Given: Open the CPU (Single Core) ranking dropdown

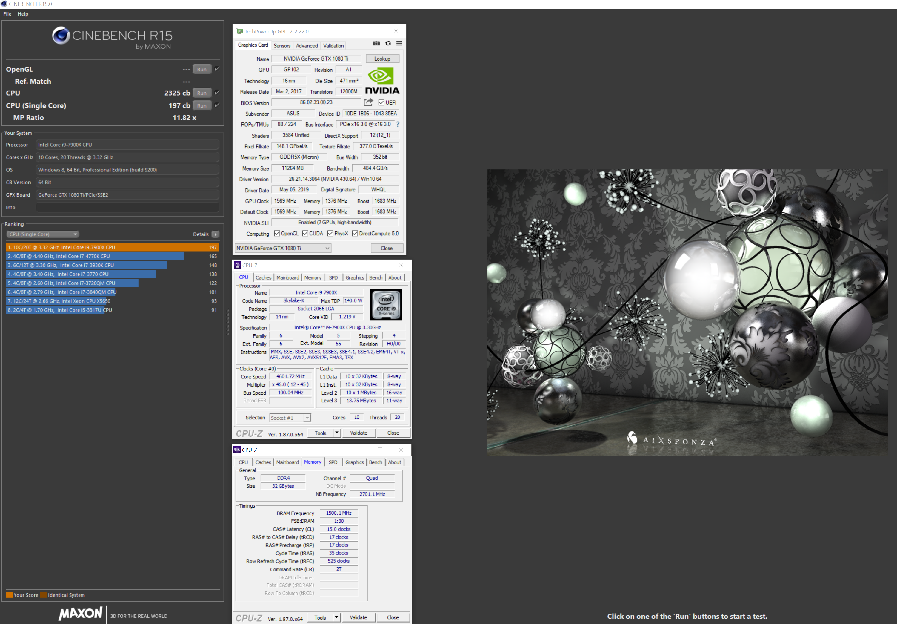Looking at the screenshot, I should click(43, 234).
